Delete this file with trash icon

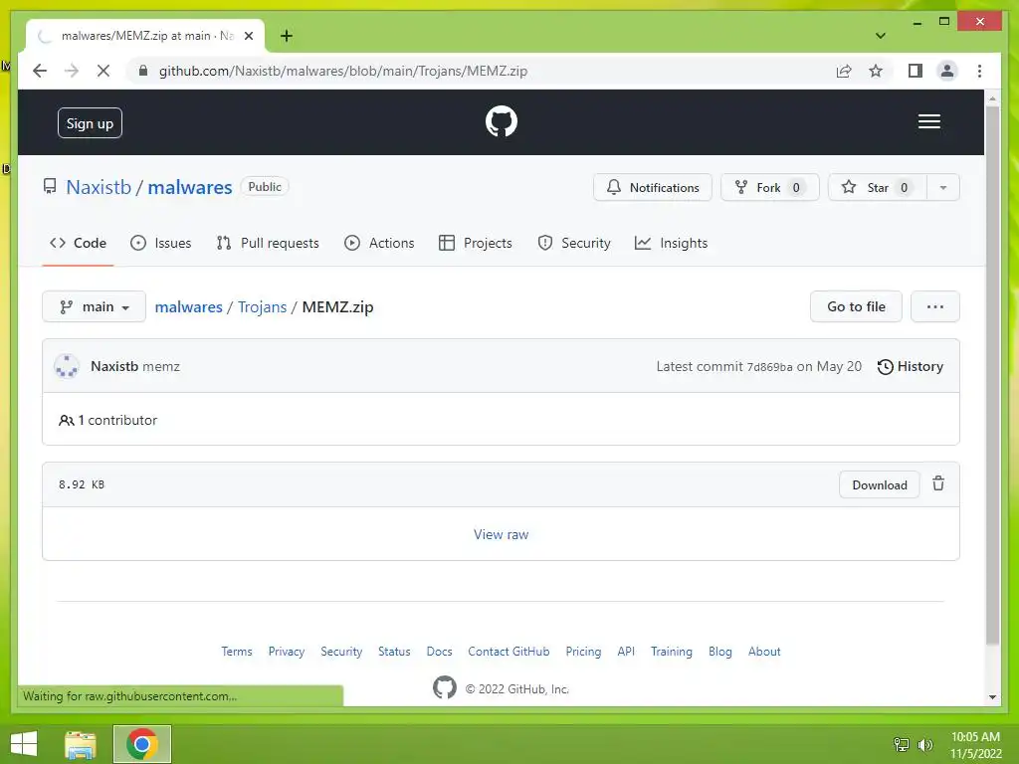tap(937, 484)
